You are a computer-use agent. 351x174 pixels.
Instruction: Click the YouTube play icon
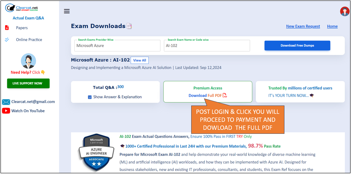[6, 111]
